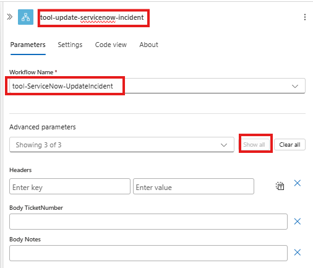Switch to Code view tab
The width and height of the screenshot is (313, 268).
pos(111,45)
